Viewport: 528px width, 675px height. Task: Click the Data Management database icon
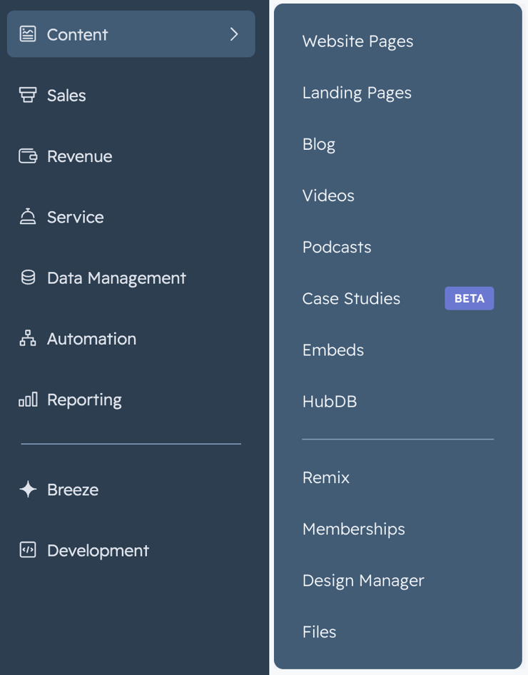click(x=28, y=278)
